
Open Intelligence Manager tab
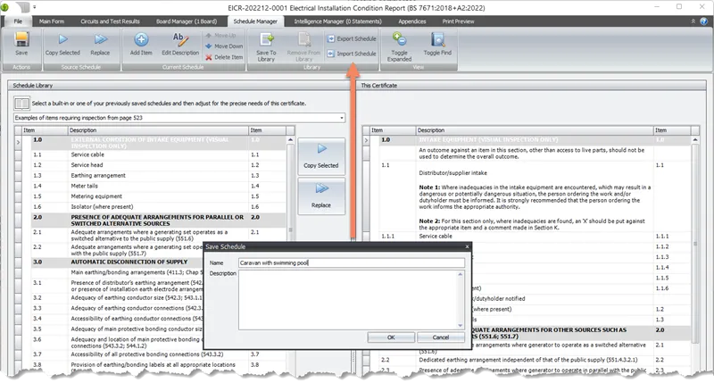pos(338,21)
